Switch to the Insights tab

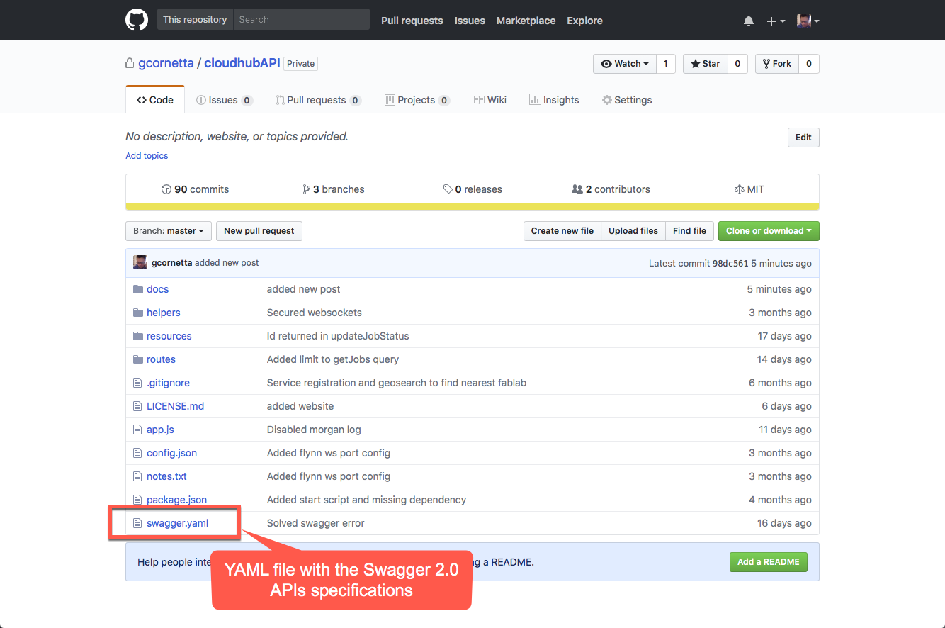(554, 100)
